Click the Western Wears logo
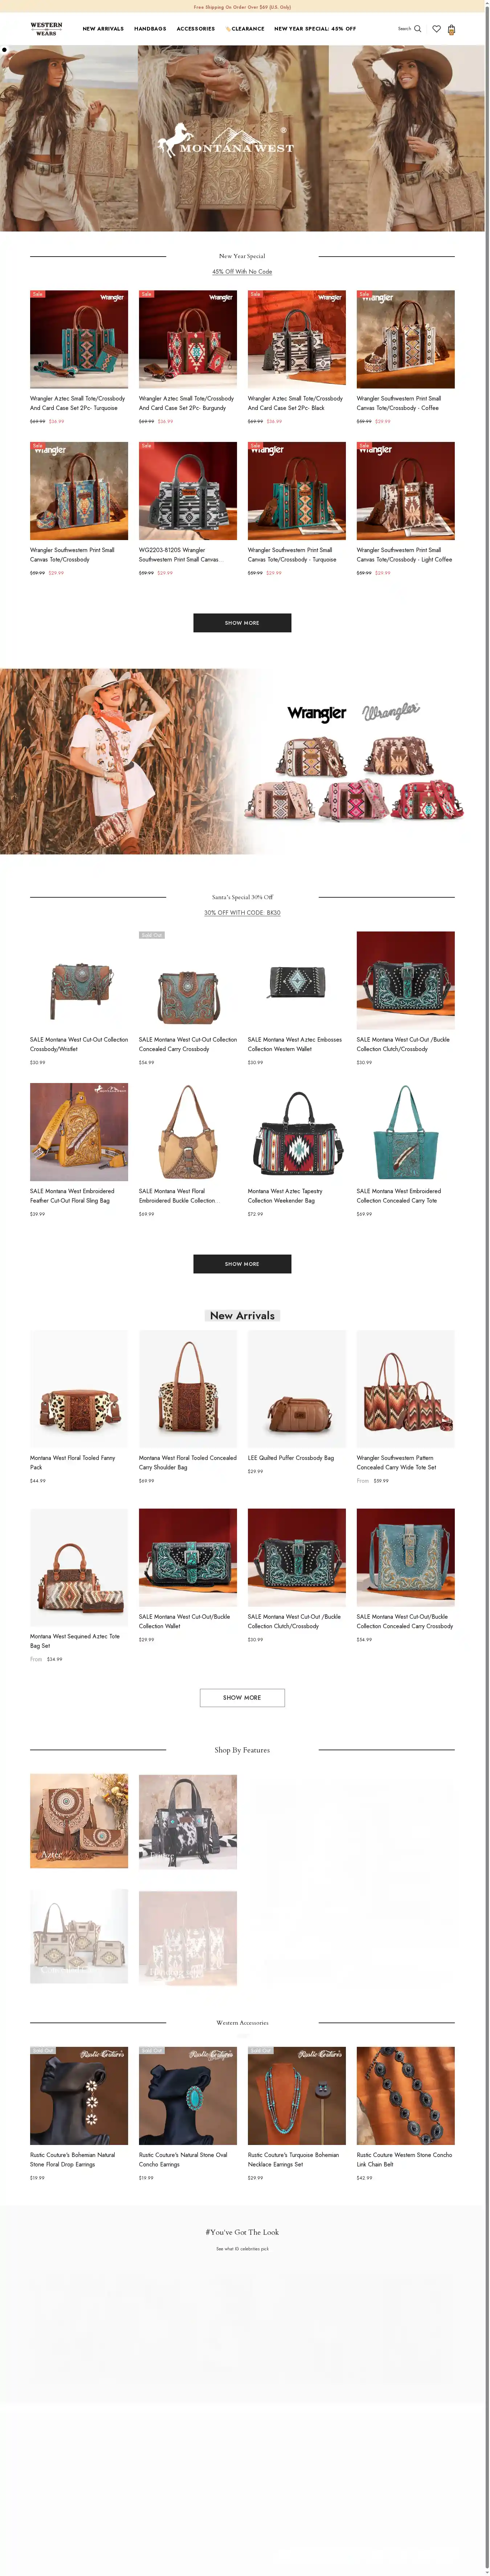 point(46,29)
